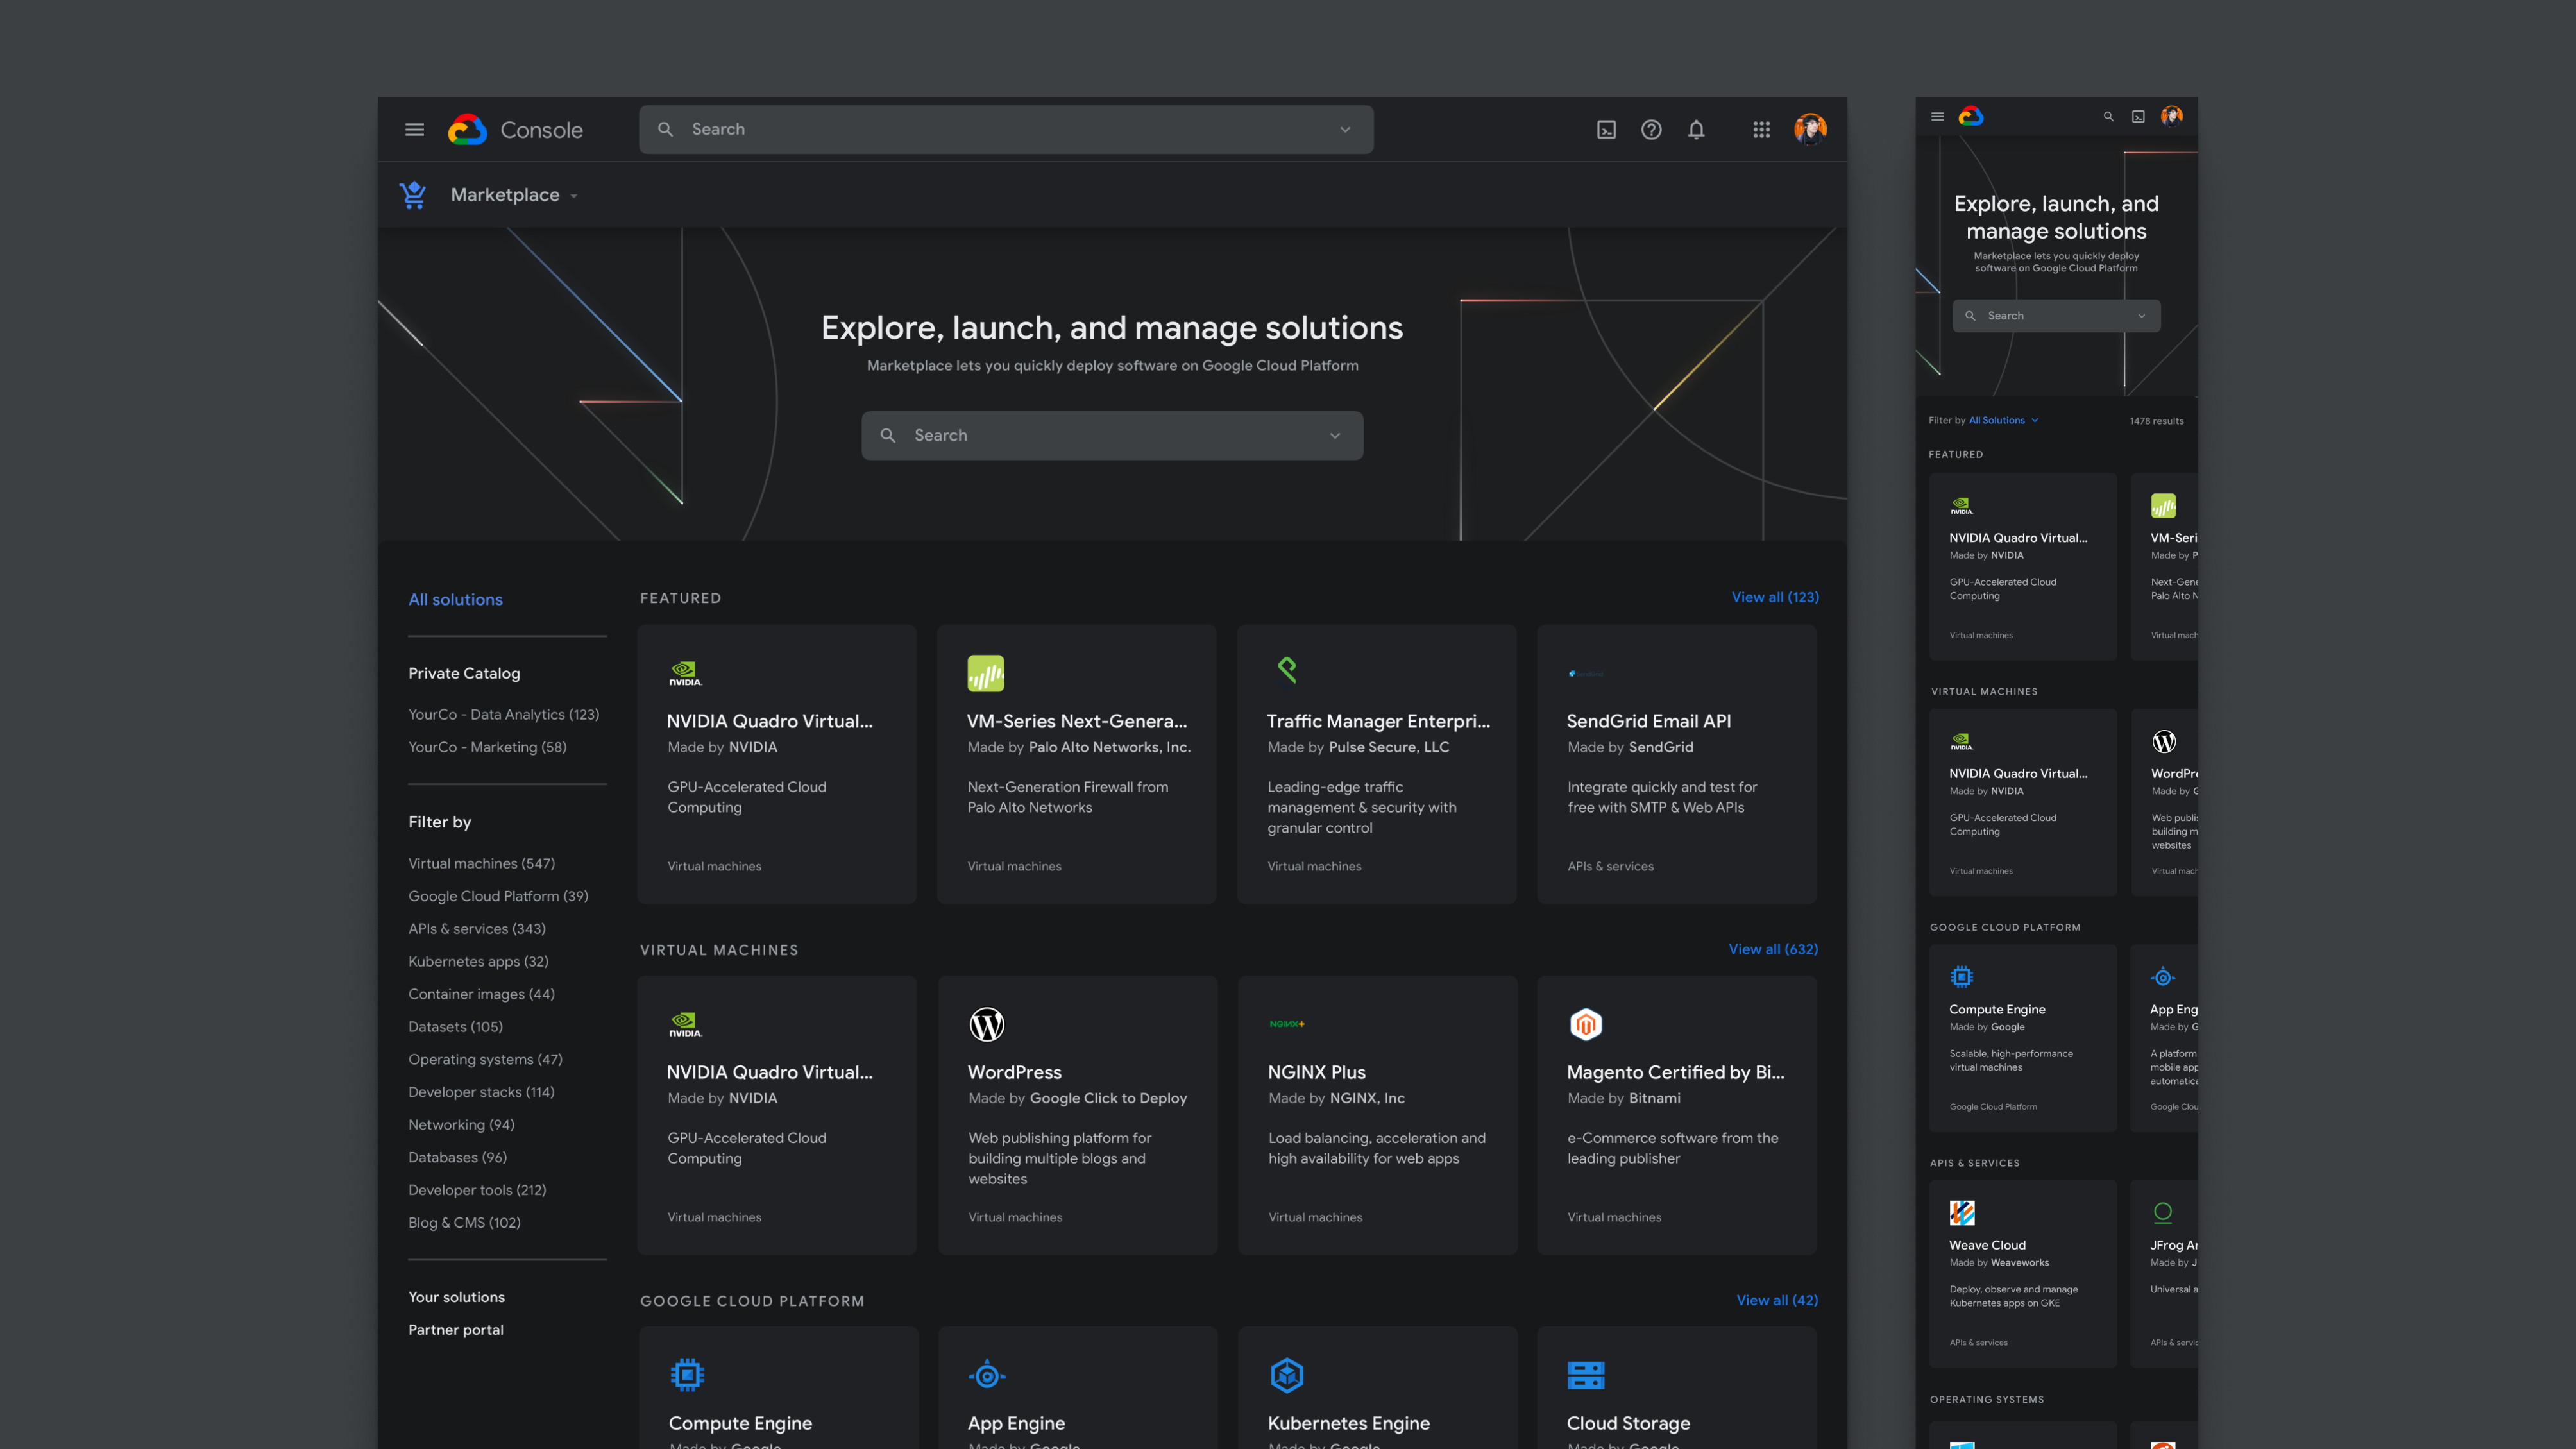Open YourCo - Data Analytics (123) catalog
This screenshot has height=1449, width=2576.
503,715
